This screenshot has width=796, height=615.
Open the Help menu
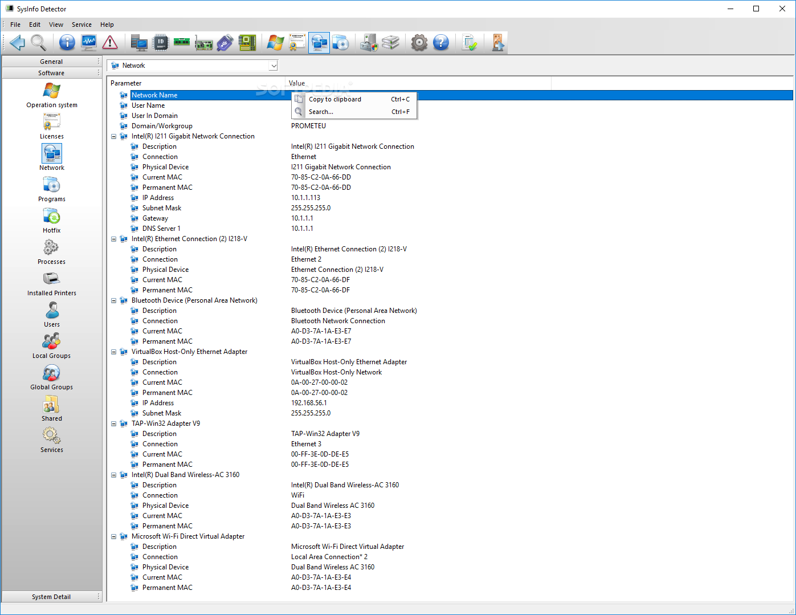tap(107, 25)
